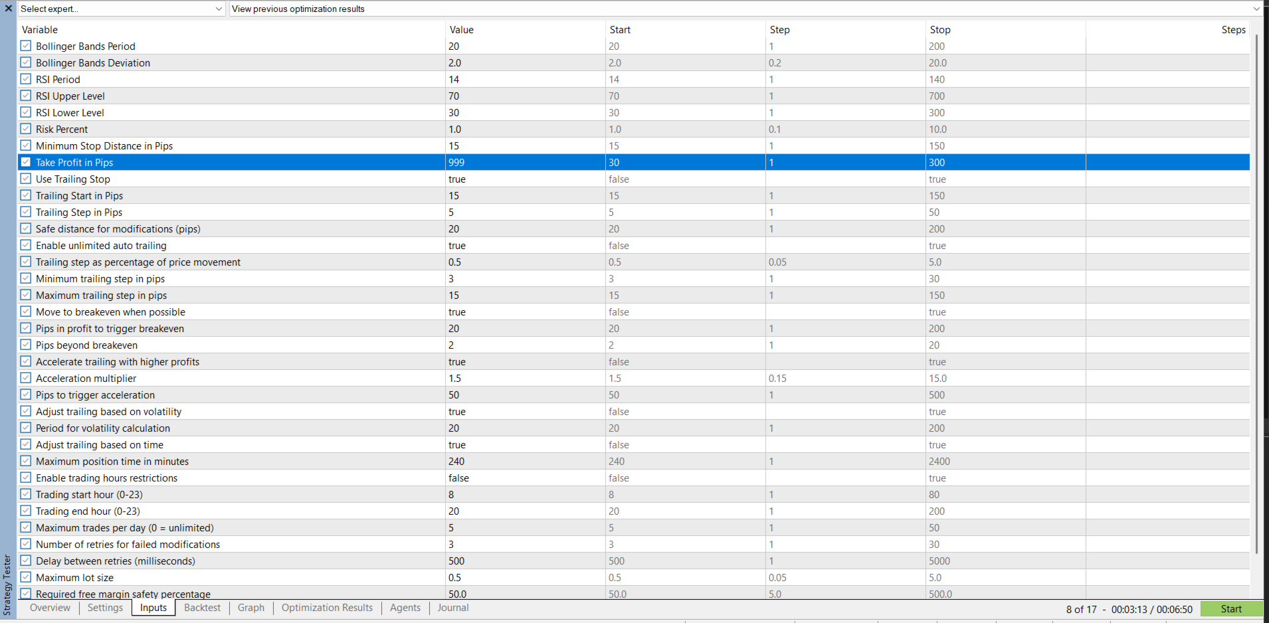Click the Step column header

(846, 30)
